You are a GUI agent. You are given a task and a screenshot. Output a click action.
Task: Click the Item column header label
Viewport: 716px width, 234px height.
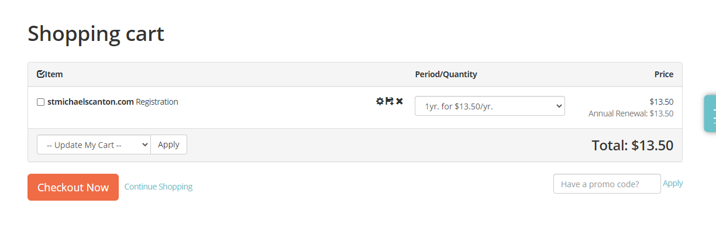pyautogui.click(x=54, y=74)
